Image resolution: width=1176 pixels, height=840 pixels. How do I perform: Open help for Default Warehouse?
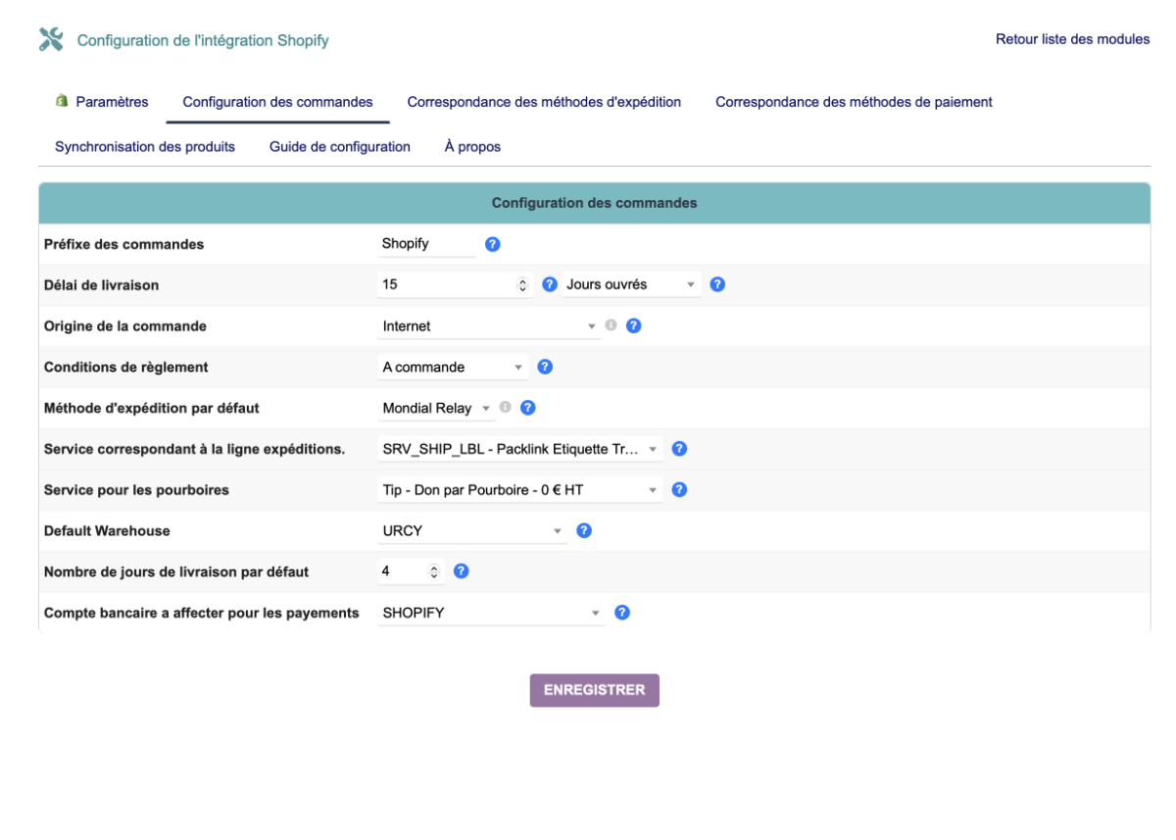[583, 530]
